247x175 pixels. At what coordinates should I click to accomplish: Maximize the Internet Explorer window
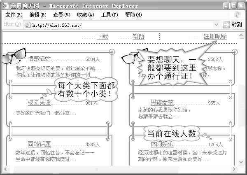[233, 6]
